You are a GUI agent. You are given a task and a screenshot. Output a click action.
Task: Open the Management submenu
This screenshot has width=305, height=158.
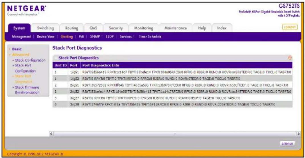click(x=21, y=36)
